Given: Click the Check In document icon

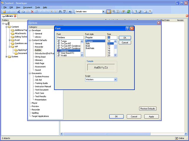Looking at the screenshot, I should pos(136,12).
